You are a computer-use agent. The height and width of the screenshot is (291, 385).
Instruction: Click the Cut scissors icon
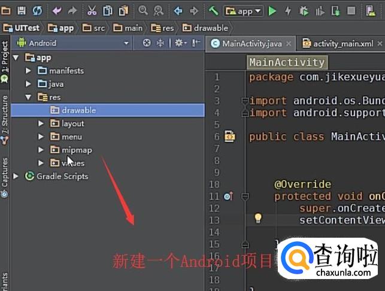point(92,11)
